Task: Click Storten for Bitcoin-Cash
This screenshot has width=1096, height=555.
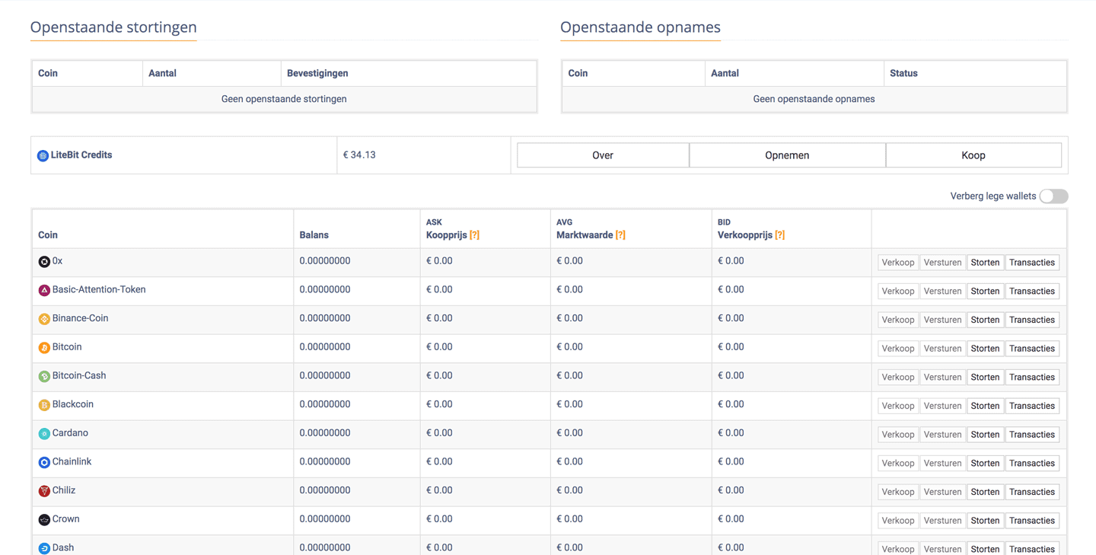Action: [x=985, y=377]
